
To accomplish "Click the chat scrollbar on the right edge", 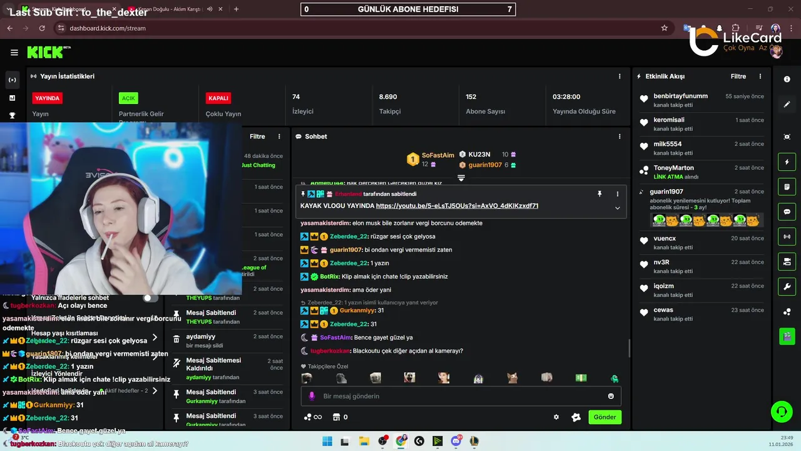I will [630, 348].
